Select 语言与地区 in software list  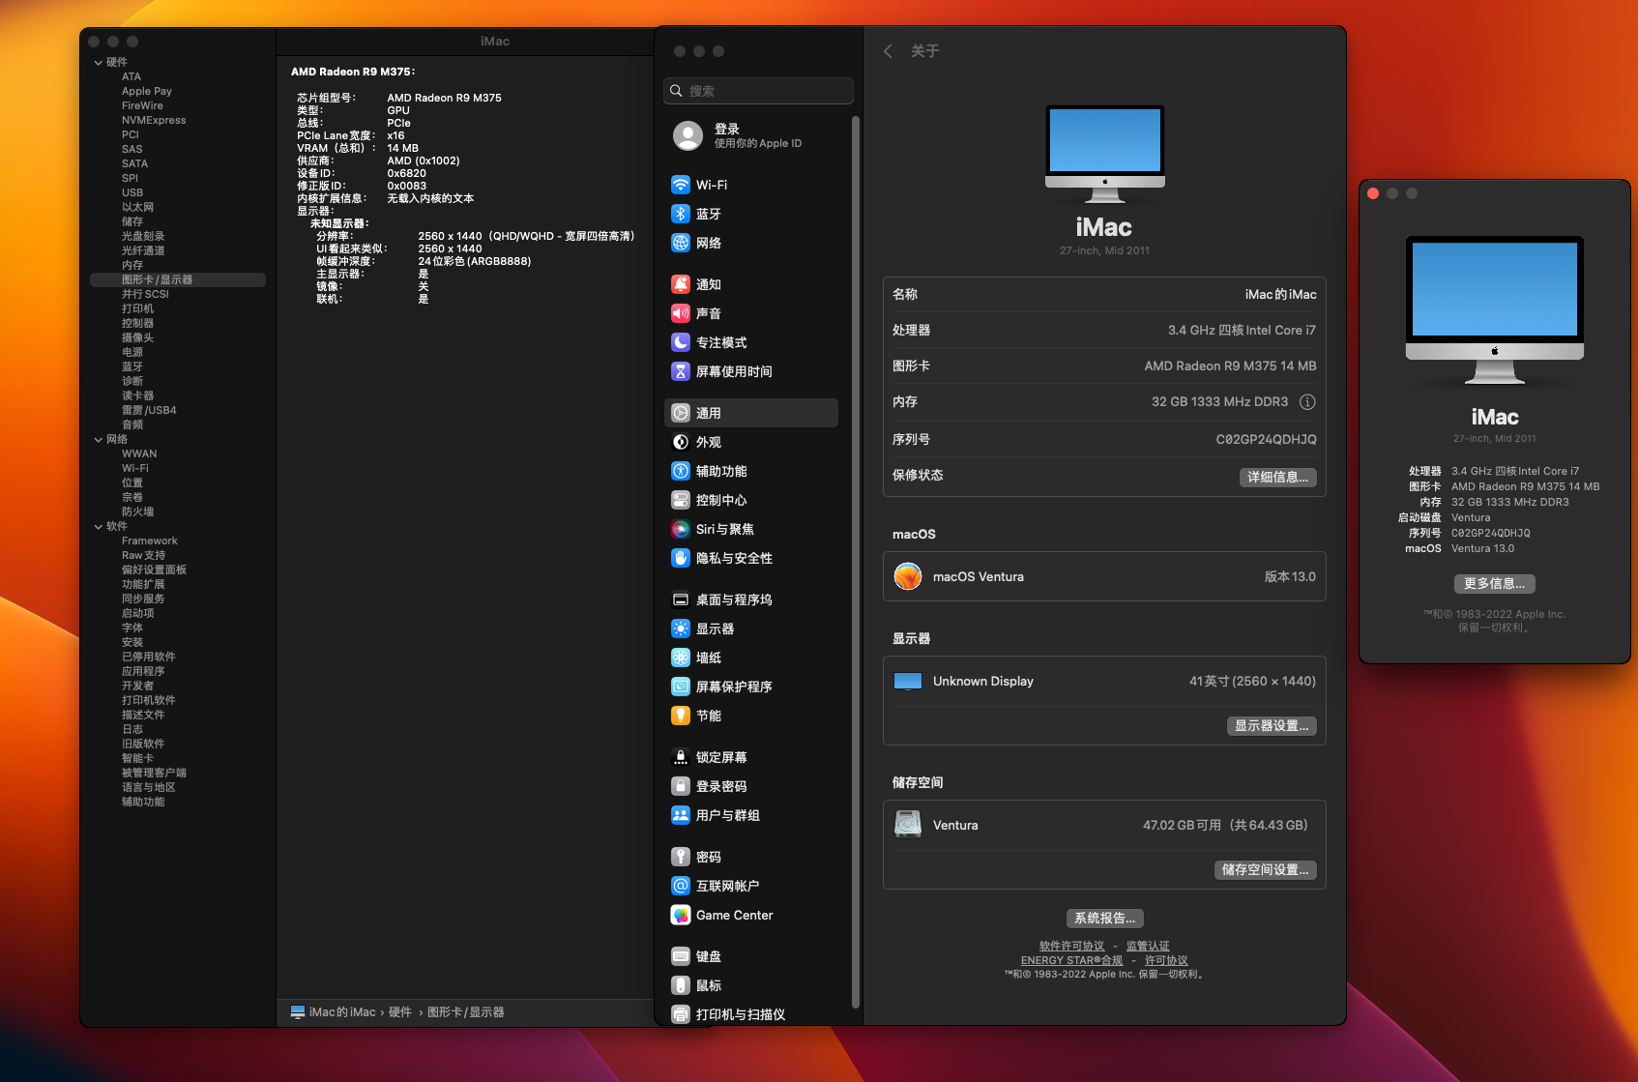click(x=149, y=787)
